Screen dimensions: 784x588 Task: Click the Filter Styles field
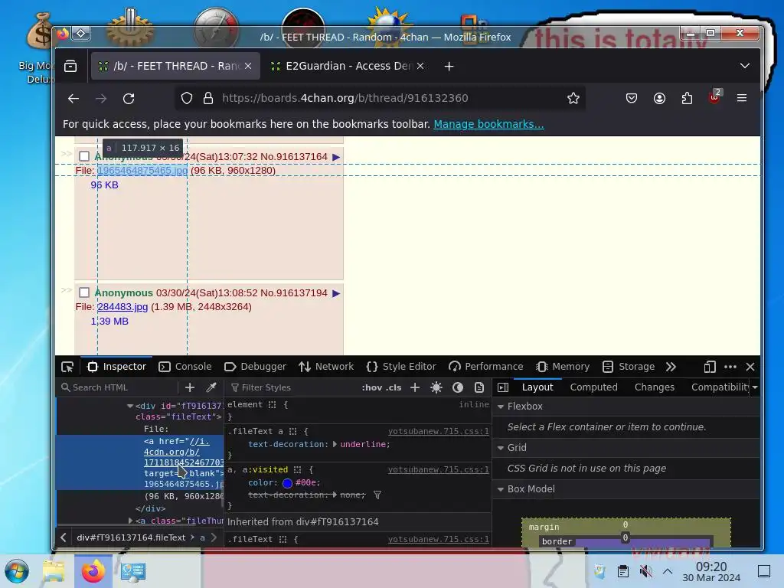(x=290, y=387)
